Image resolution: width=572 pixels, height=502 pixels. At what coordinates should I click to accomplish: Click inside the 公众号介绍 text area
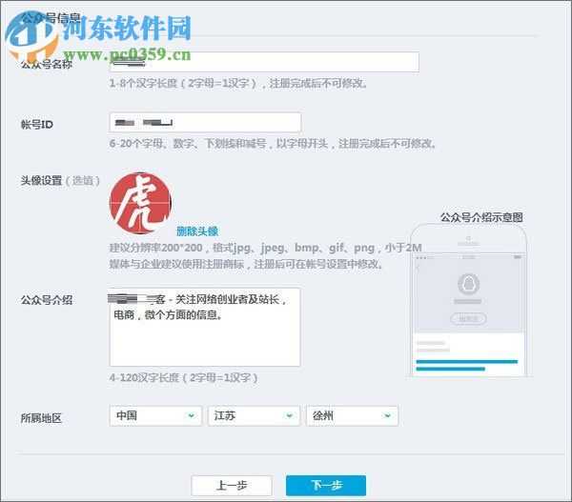(205, 327)
